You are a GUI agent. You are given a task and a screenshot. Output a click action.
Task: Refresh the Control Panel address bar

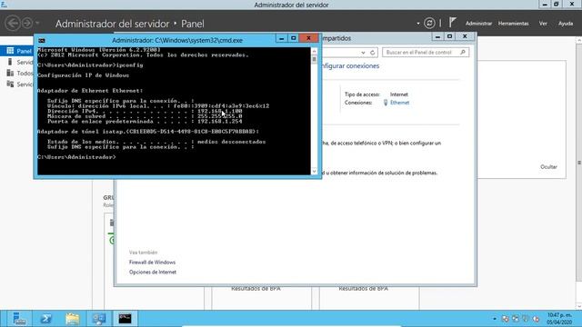tap(372, 53)
